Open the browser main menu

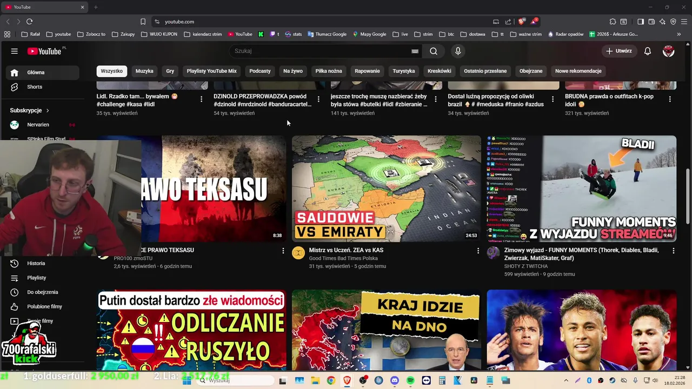pos(684,22)
